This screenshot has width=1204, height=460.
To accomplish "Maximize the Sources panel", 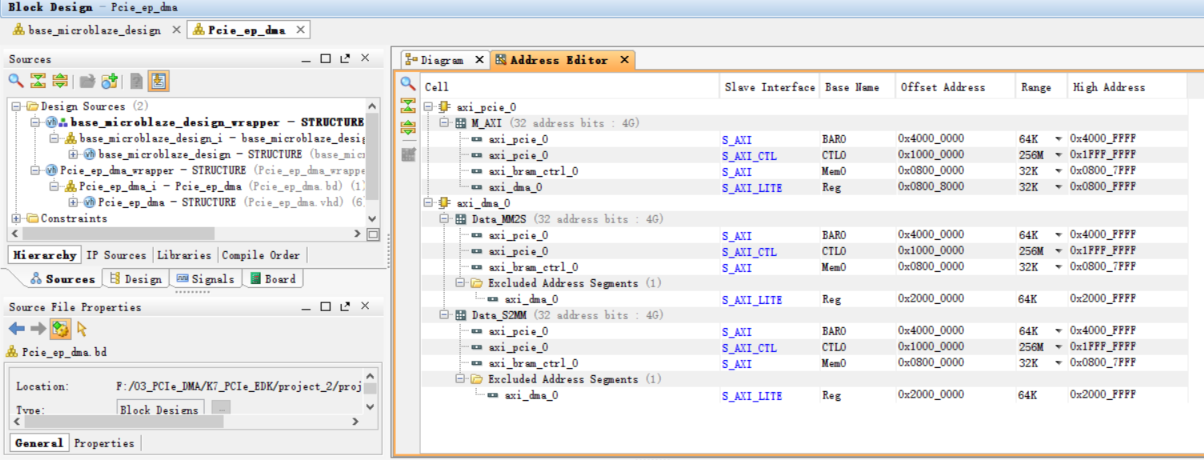I will click(x=326, y=58).
